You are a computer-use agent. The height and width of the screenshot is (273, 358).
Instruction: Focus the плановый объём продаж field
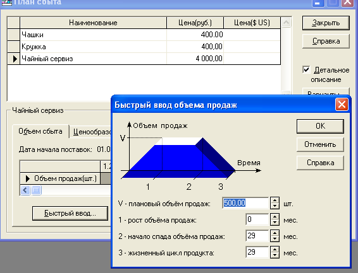[245, 203]
